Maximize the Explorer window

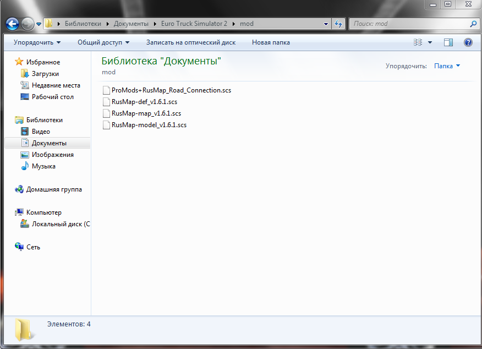click(x=448, y=4)
